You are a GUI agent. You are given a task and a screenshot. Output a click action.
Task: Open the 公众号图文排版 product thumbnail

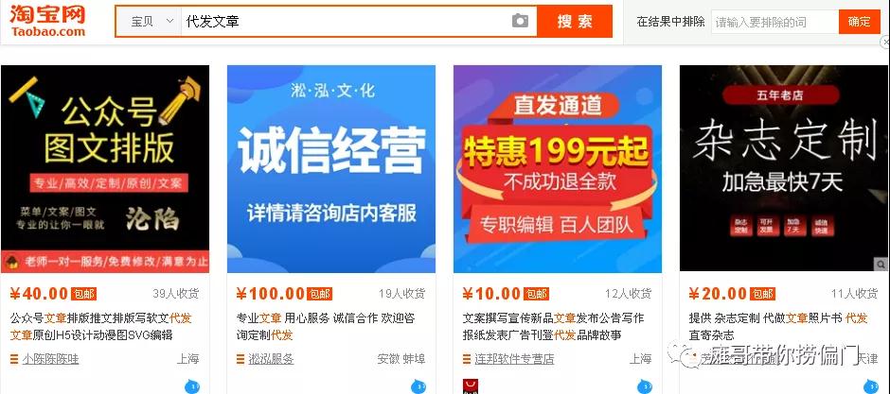pos(105,169)
